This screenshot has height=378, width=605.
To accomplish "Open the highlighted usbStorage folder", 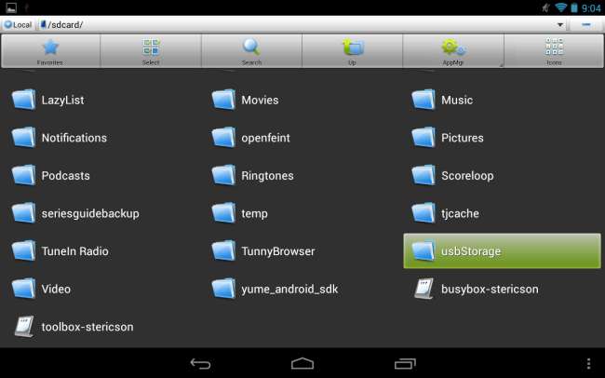I will tap(503, 251).
